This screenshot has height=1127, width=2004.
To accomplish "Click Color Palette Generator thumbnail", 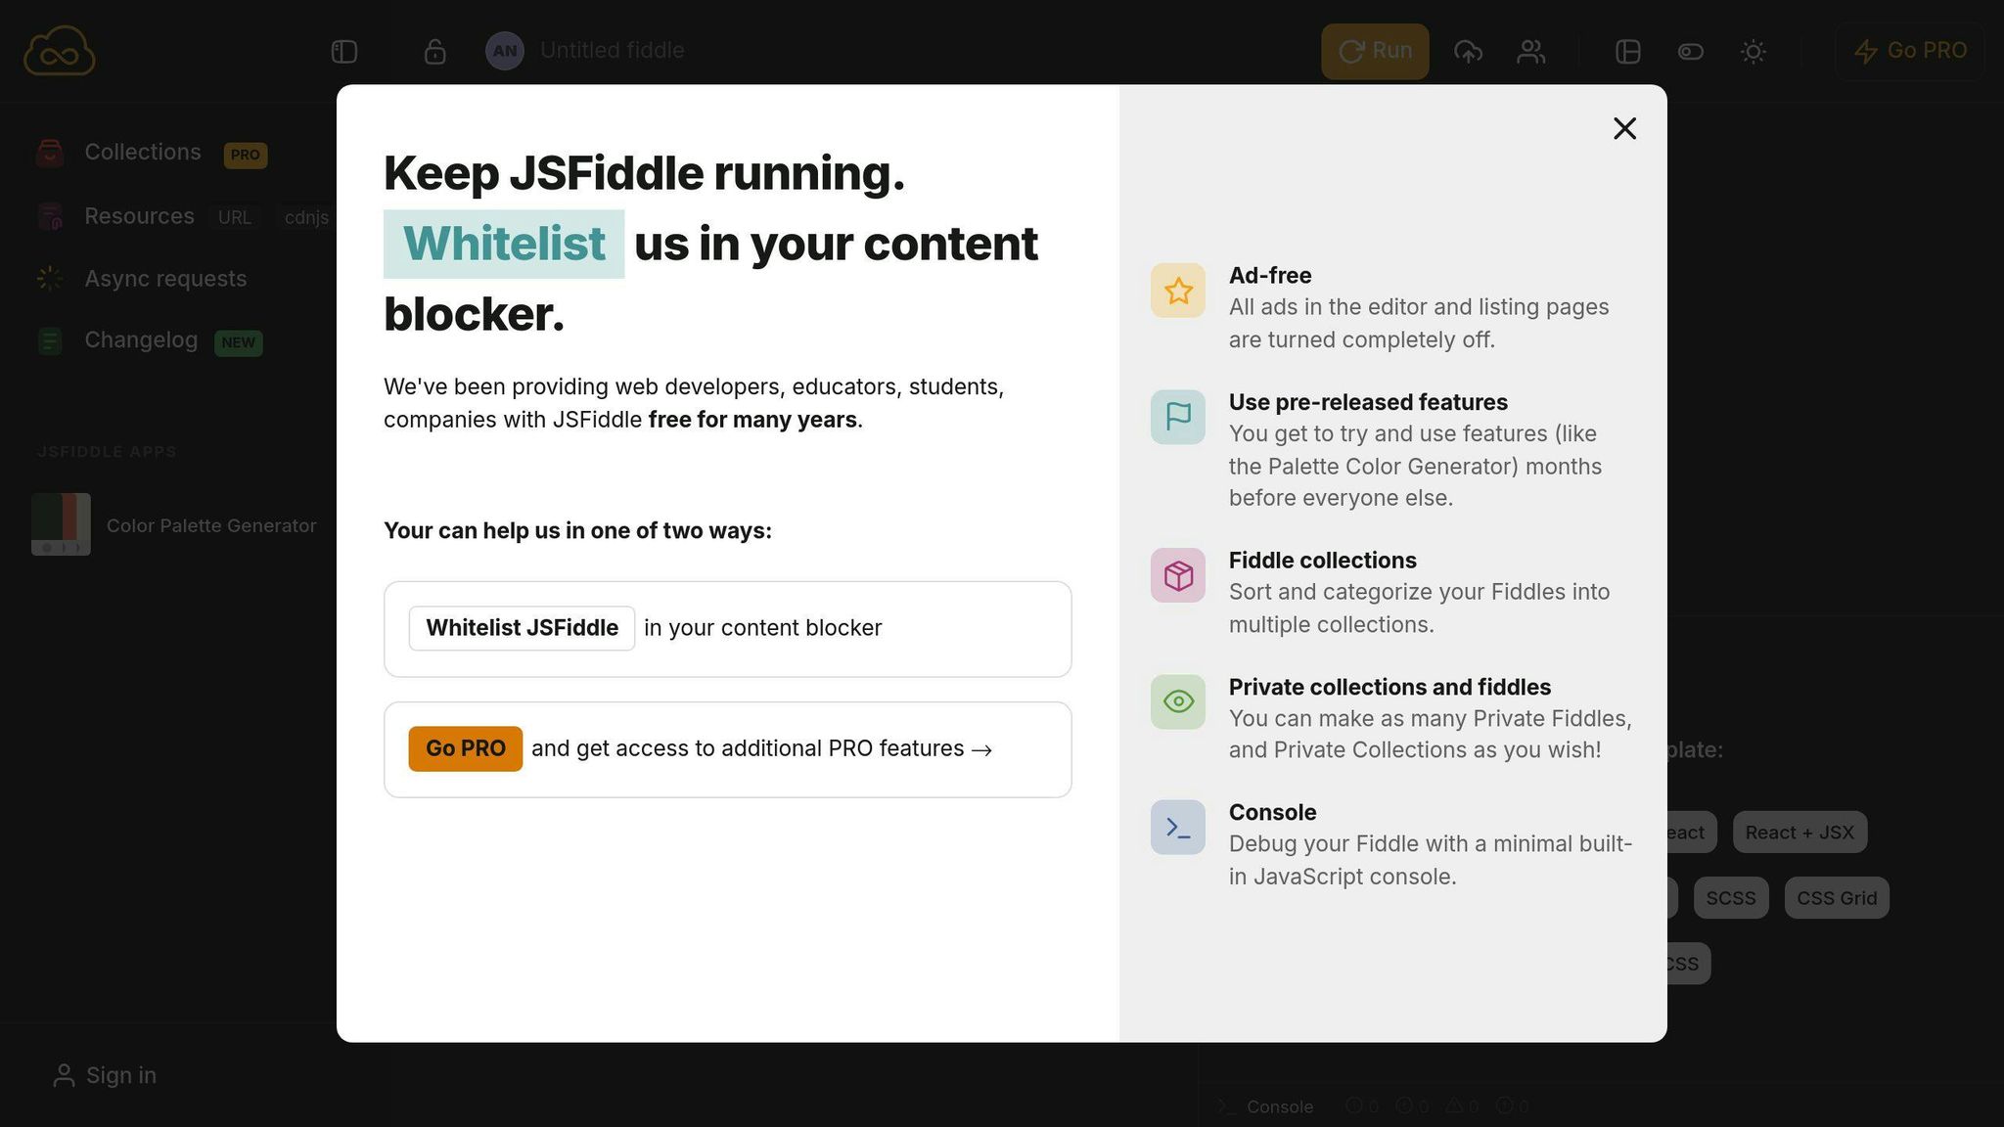I will (61, 524).
